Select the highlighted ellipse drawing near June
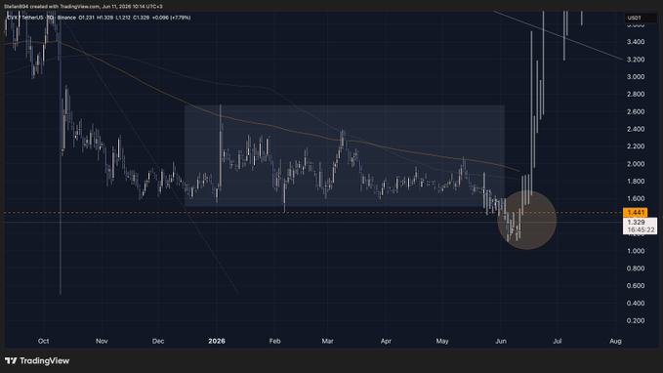This screenshot has height=373, width=663. coord(527,220)
